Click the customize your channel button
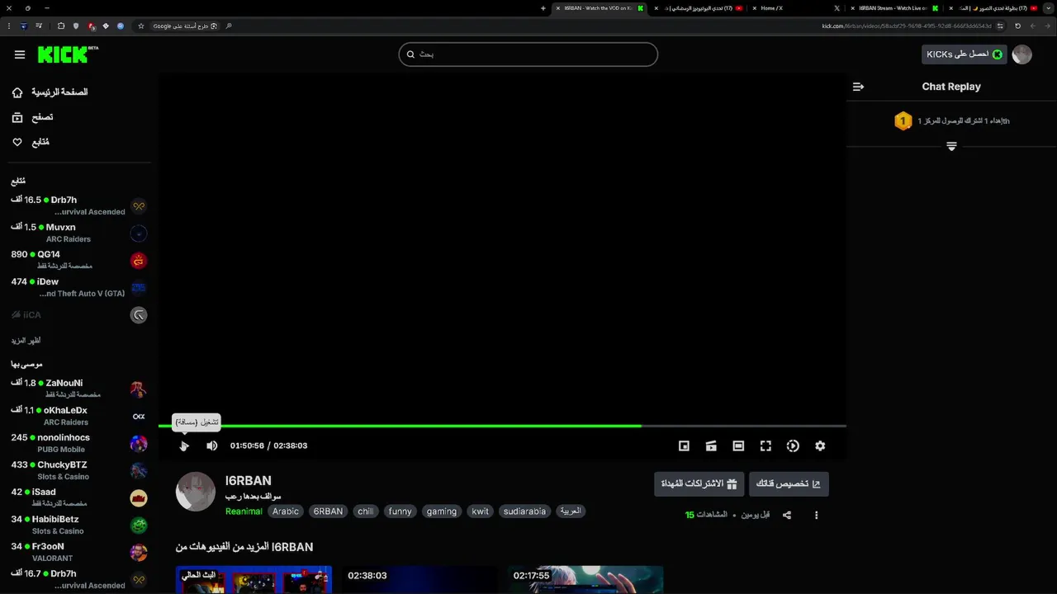This screenshot has height=594, width=1057. [x=789, y=484]
